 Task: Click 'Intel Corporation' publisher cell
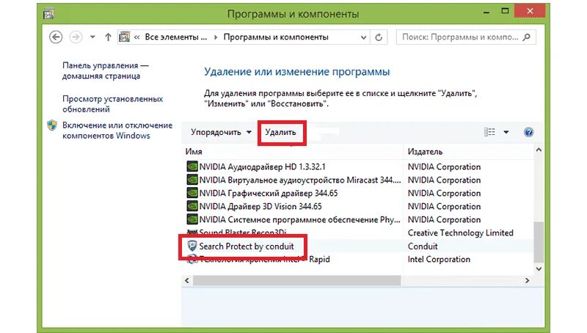coord(439,260)
